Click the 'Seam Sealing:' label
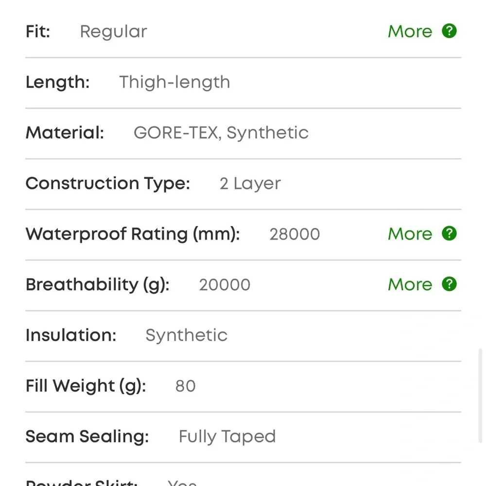This screenshot has width=486, height=486. [87, 436]
